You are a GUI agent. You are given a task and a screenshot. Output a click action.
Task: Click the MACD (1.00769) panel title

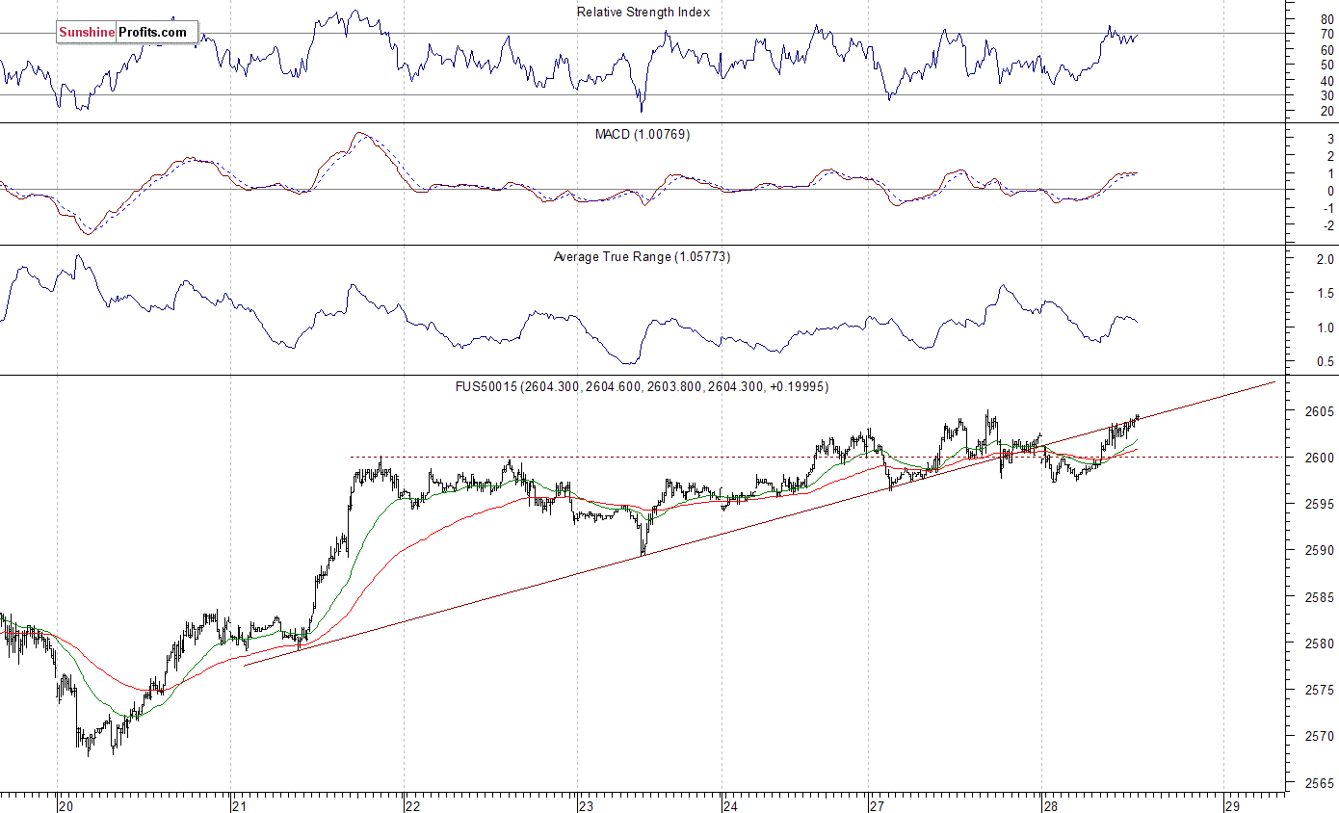click(642, 134)
